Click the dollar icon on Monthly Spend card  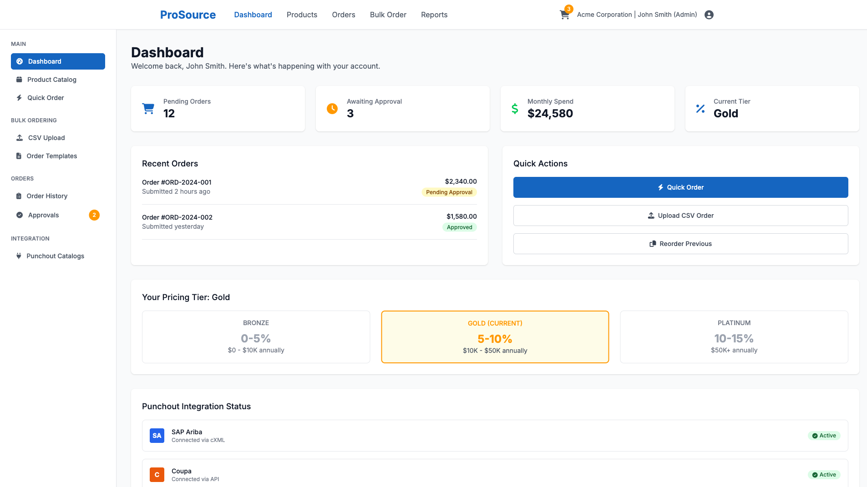(x=515, y=108)
